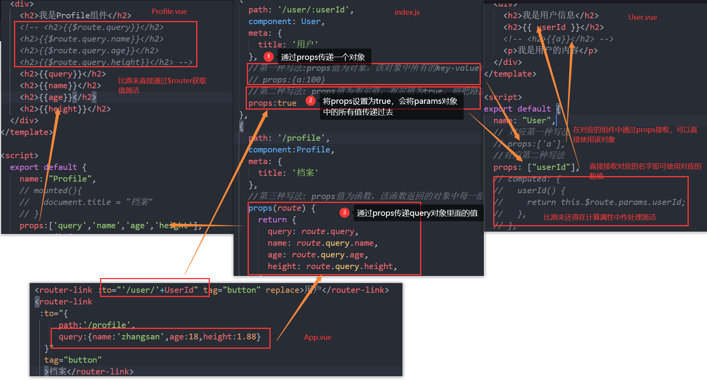The height and width of the screenshot is (381, 707).
Task: Select the 'name: route.query.name,' line
Action: (x=322, y=243)
